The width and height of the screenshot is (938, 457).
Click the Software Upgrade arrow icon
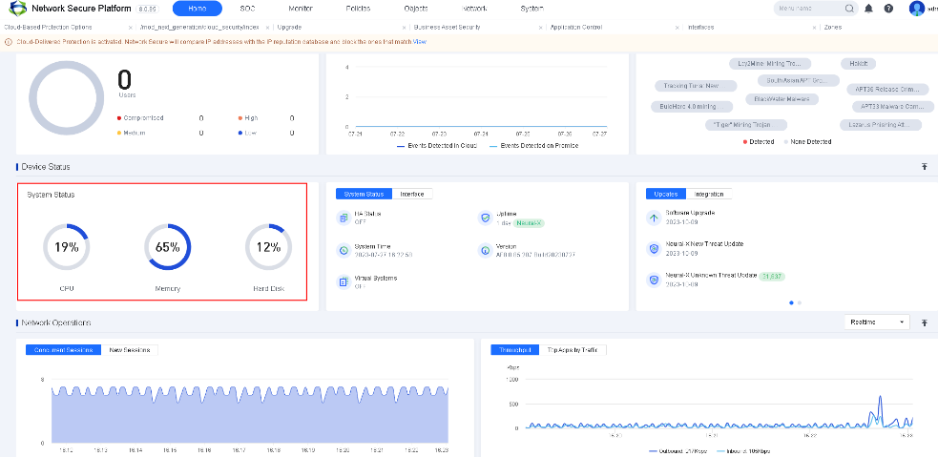click(654, 218)
